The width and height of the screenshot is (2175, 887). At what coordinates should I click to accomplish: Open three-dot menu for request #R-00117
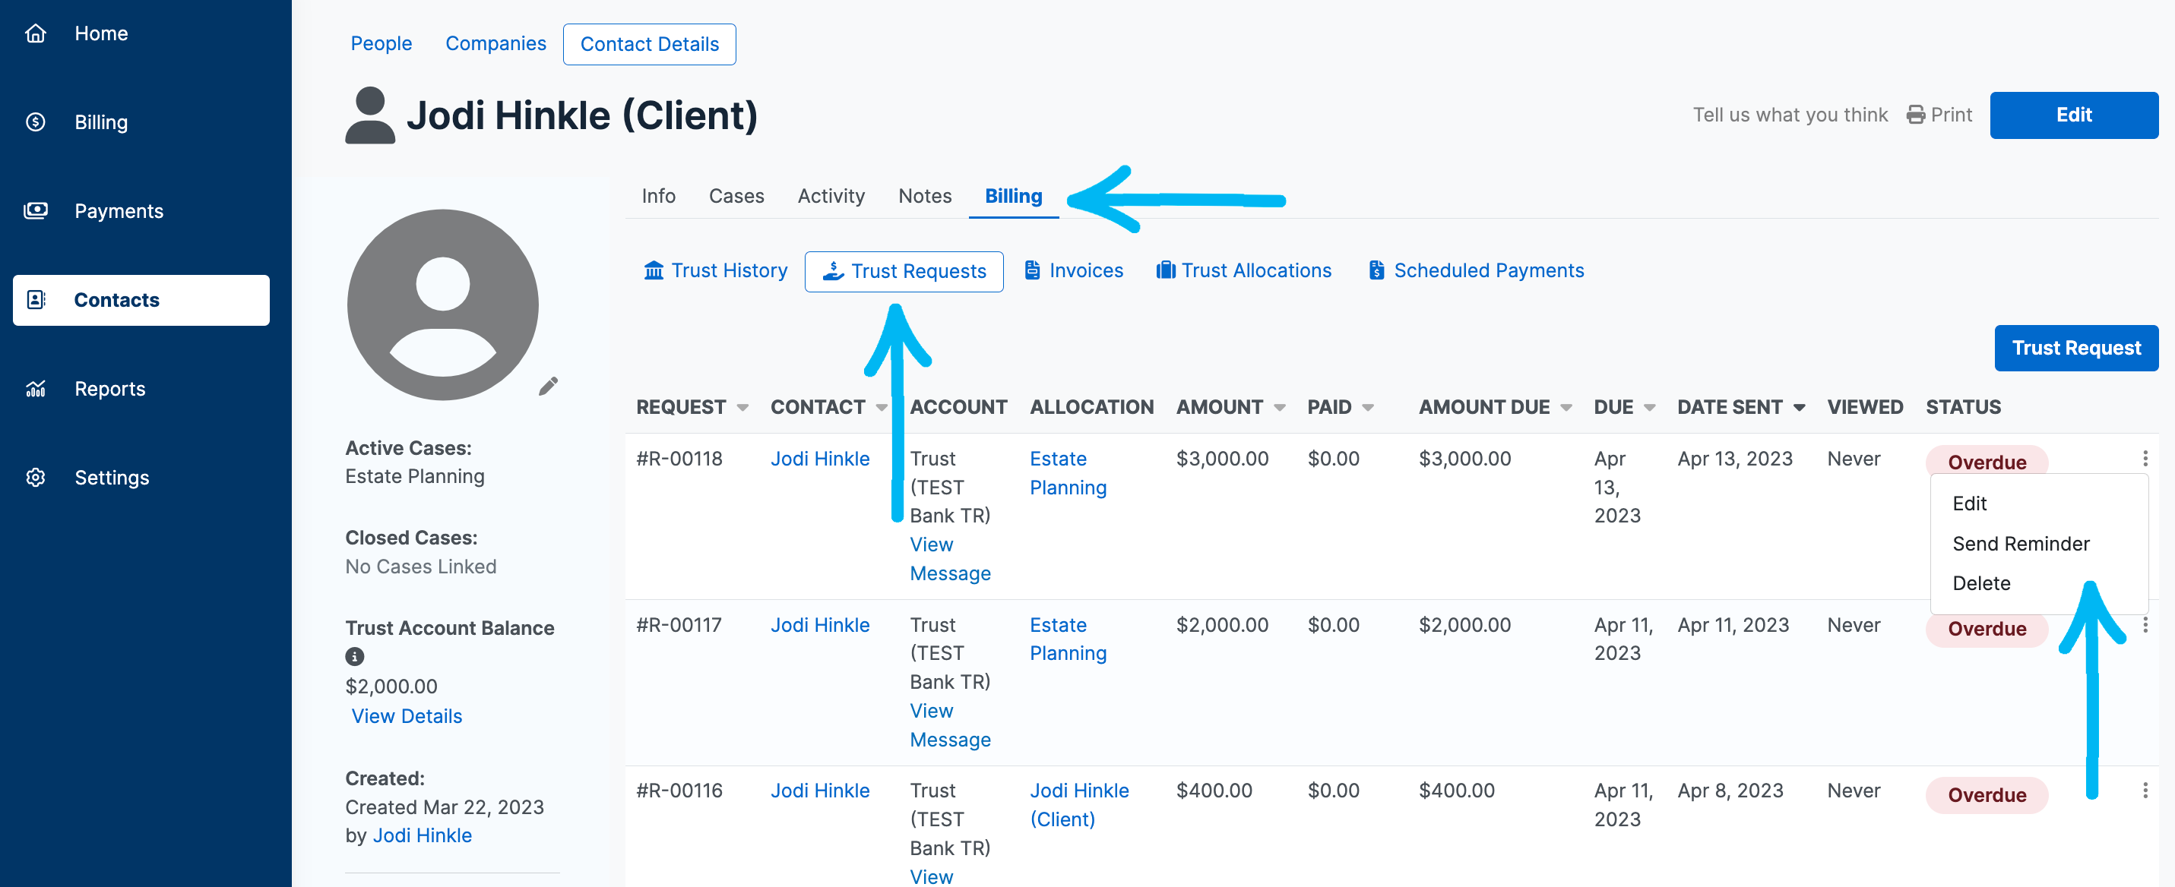point(2144,624)
